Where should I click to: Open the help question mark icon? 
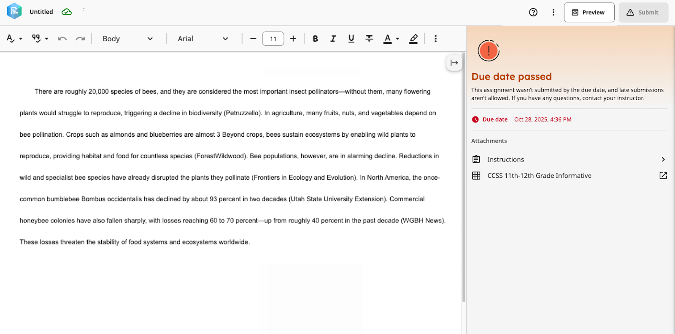pos(533,12)
